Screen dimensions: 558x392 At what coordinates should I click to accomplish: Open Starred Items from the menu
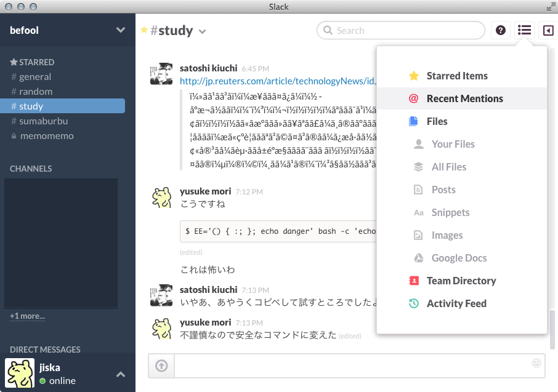pyautogui.click(x=462, y=76)
